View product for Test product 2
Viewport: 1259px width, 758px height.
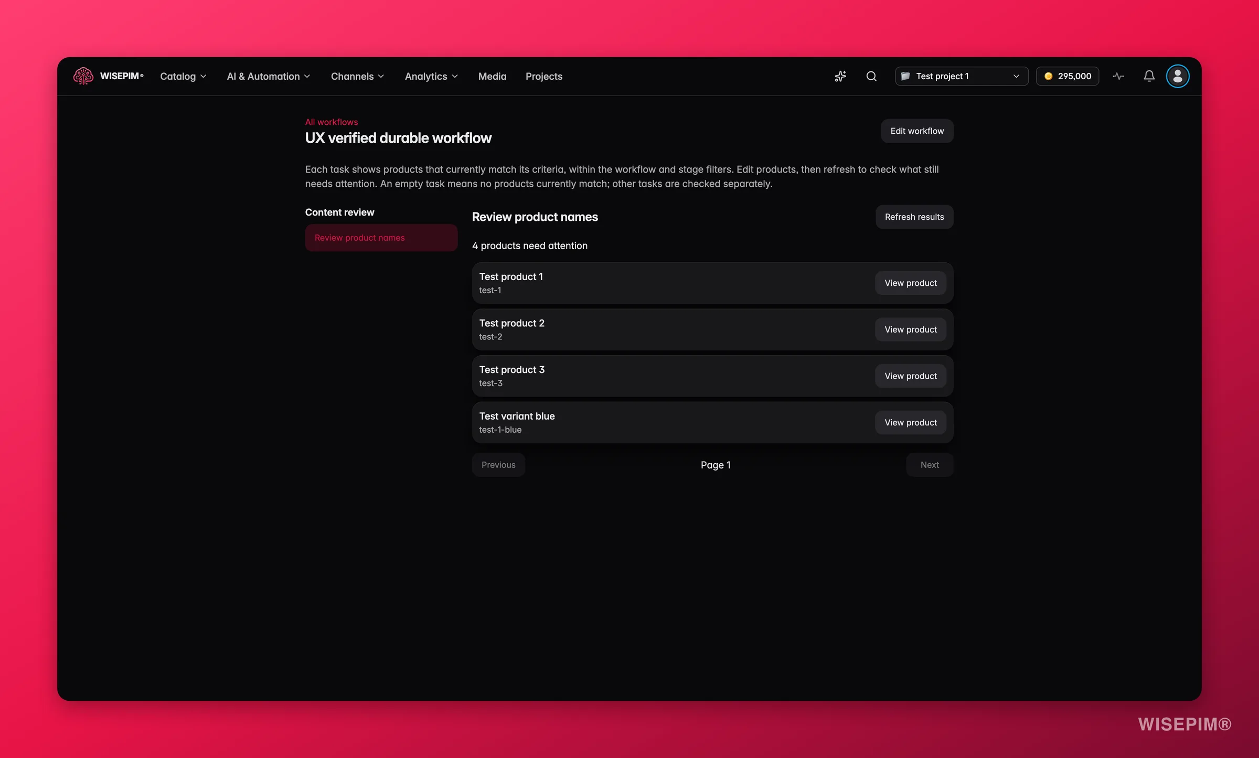coord(911,329)
